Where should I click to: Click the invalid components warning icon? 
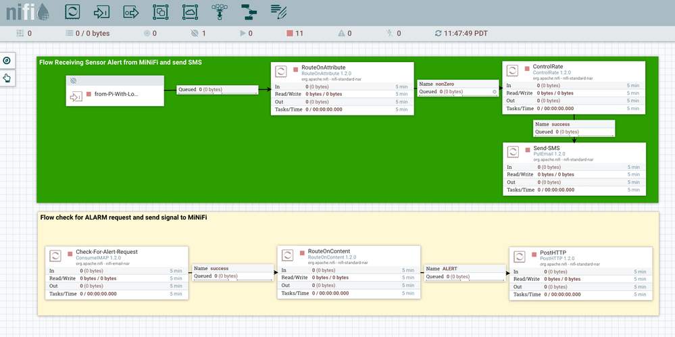[x=341, y=33]
